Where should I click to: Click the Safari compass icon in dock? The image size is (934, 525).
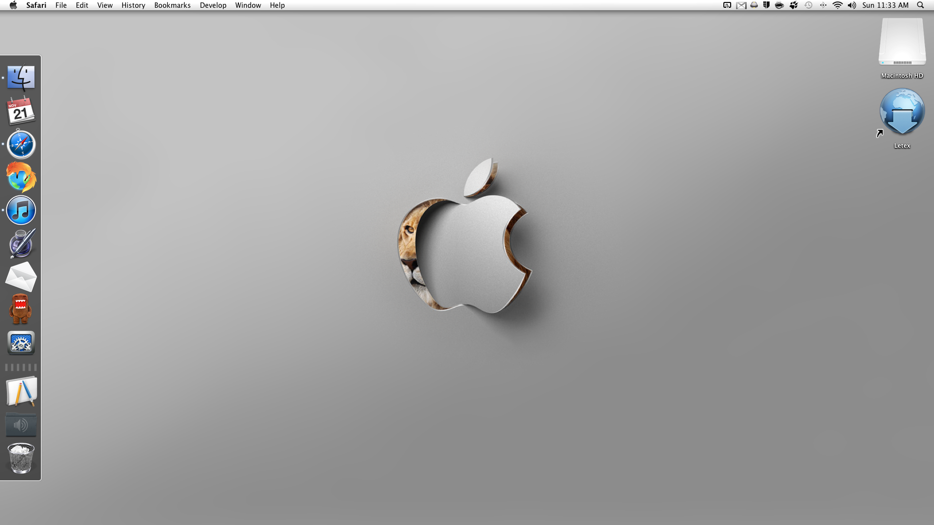[21, 144]
